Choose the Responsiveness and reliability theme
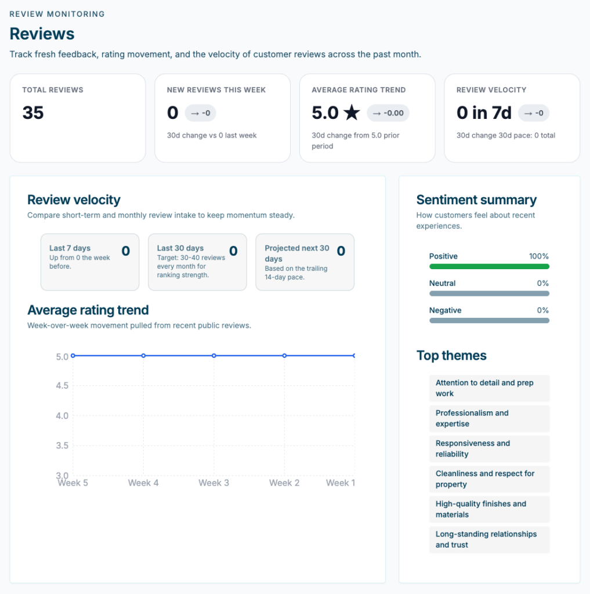Viewport: 590px width, 594px height. click(x=489, y=448)
